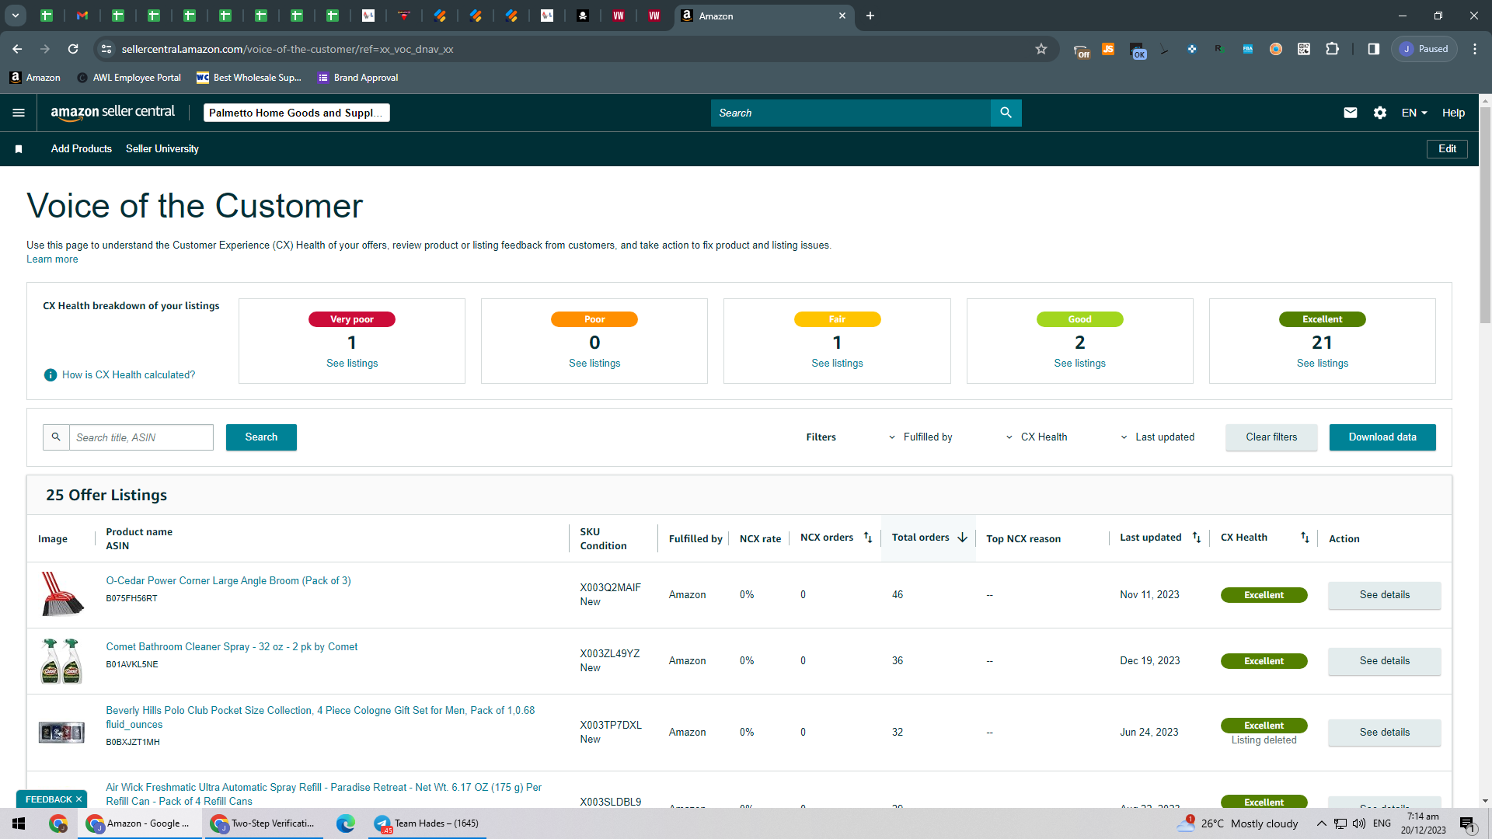Bookmark this page with the star icon

click(x=1041, y=49)
